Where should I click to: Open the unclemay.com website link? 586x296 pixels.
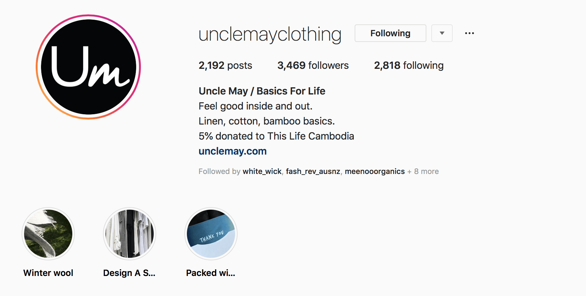pos(232,151)
